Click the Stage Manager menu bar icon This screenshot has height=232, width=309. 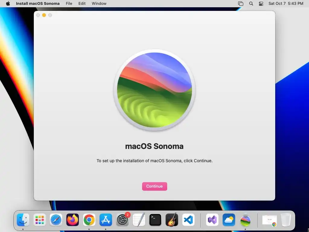pos(241,4)
